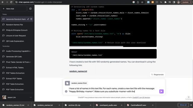The width and height of the screenshot is (193, 108).
Task: Collapse the sidebar with the toggle icon
Action: point(30,9)
